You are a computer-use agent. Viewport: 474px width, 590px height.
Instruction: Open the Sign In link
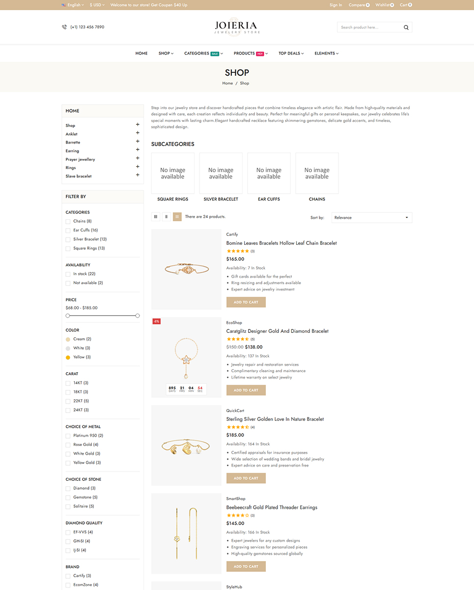(336, 5)
